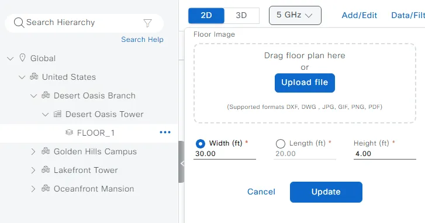This screenshot has width=425, height=223.
Task: Click the Upload file button
Action: coord(305,83)
